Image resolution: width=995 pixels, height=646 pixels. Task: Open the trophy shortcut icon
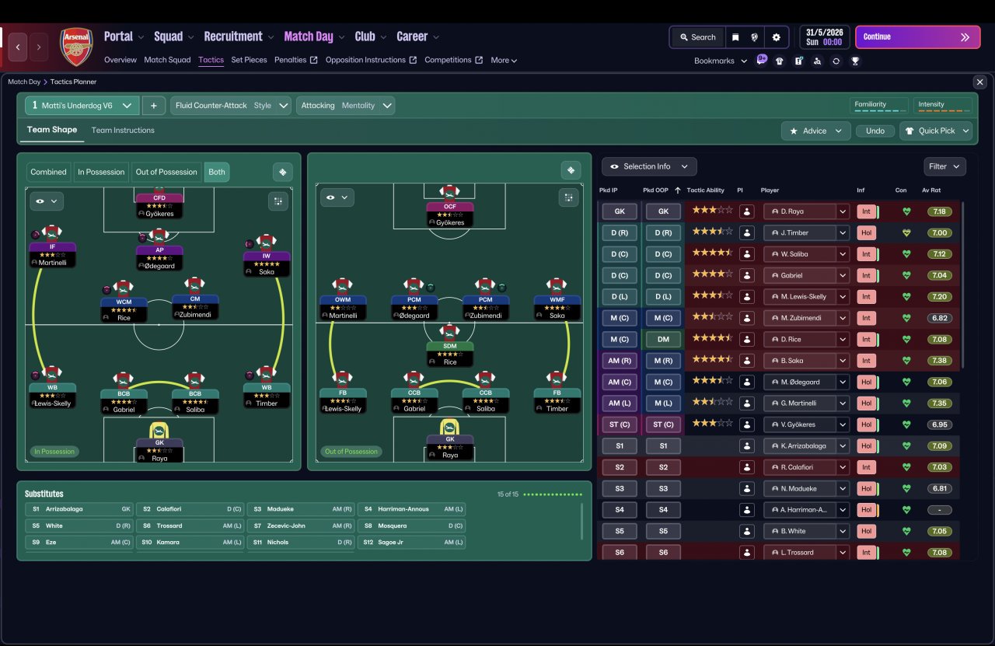855,61
